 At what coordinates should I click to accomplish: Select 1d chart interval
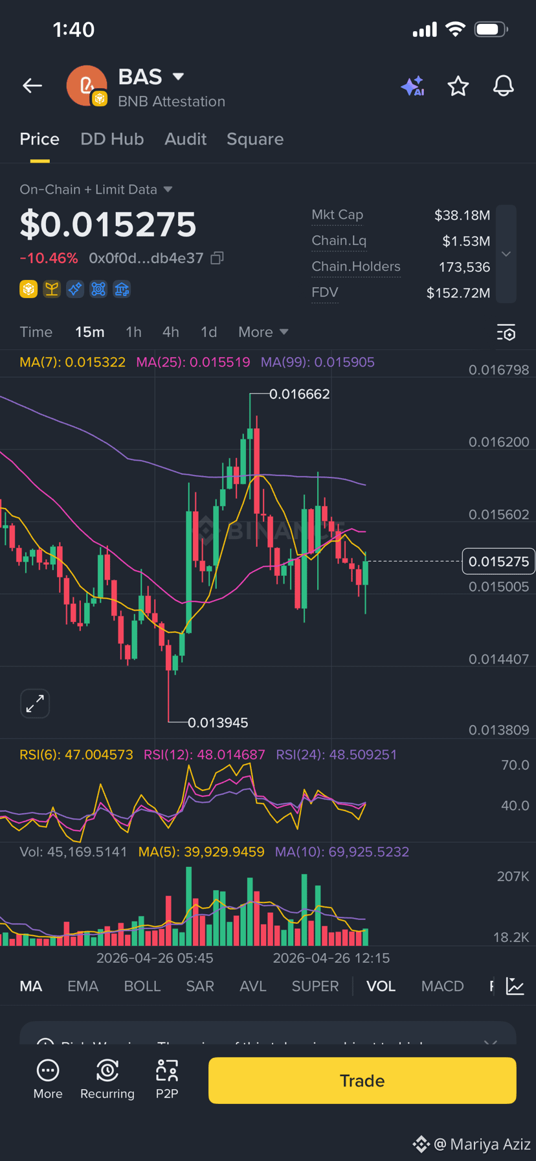coord(208,332)
